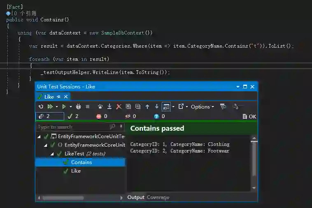This screenshot has width=312, height=208.
Task: Collapse the LikeTest class node
Action: pos(52,154)
